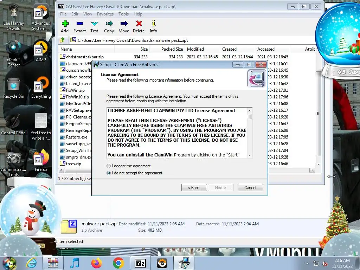Click 7-Zip file list scroll down arrow
Viewport: 360px width, 270px height.
[x=319, y=165]
